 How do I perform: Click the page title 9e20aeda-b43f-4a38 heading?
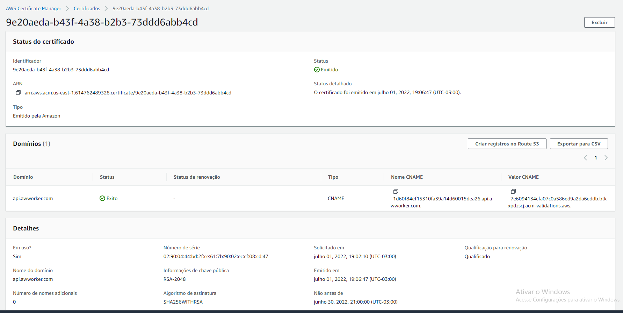click(x=102, y=22)
